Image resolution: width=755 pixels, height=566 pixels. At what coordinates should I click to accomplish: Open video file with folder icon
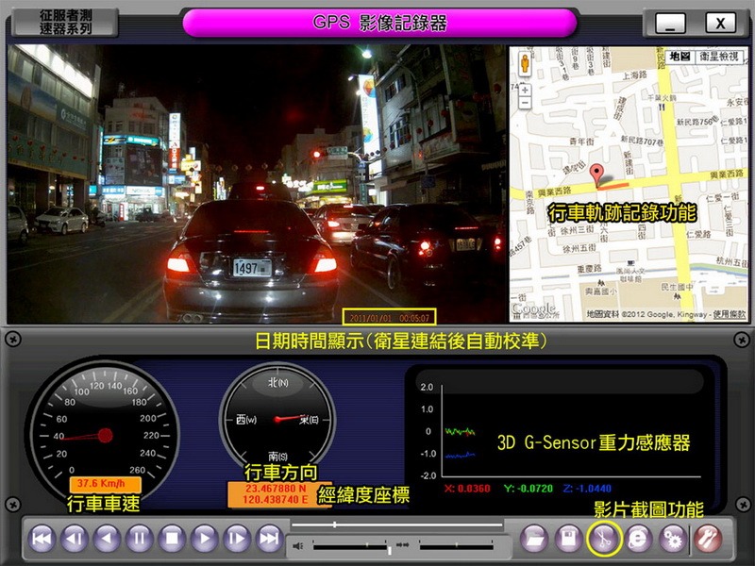(x=534, y=539)
